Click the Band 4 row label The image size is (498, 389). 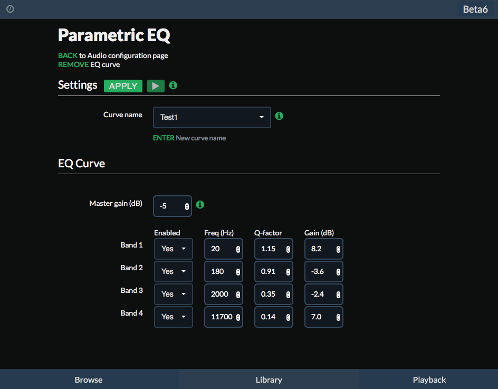[131, 313]
